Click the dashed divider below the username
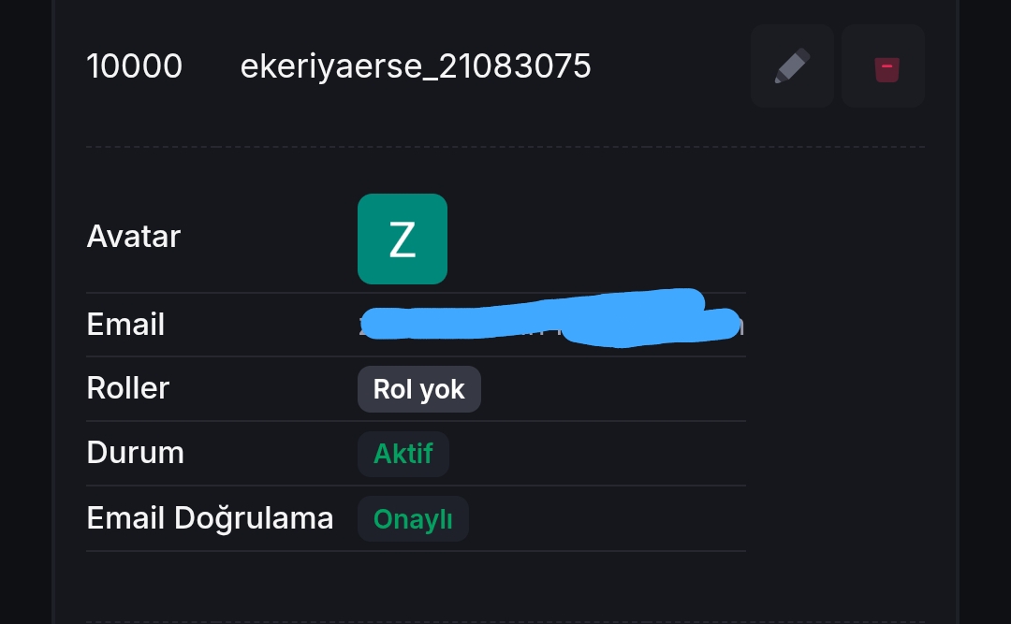The image size is (1011, 624). tap(505, 147)
